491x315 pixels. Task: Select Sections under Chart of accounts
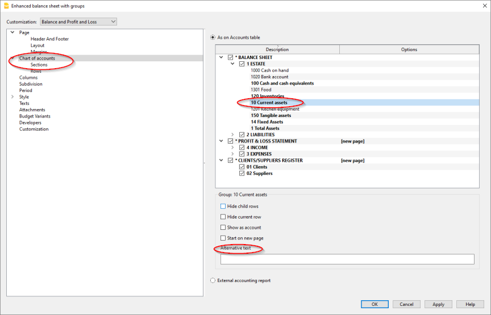(39, 65)
